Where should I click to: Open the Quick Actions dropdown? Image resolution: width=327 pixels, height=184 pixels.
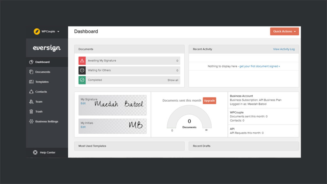pos(284,31)
